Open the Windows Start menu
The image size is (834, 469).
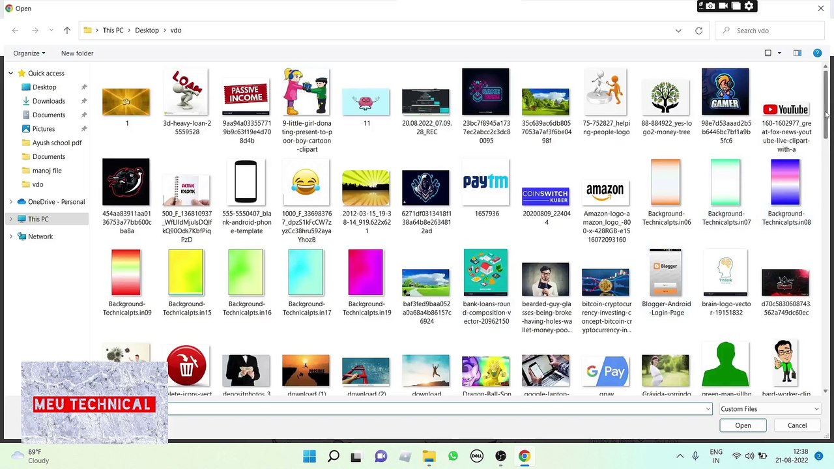pos(309,457)
